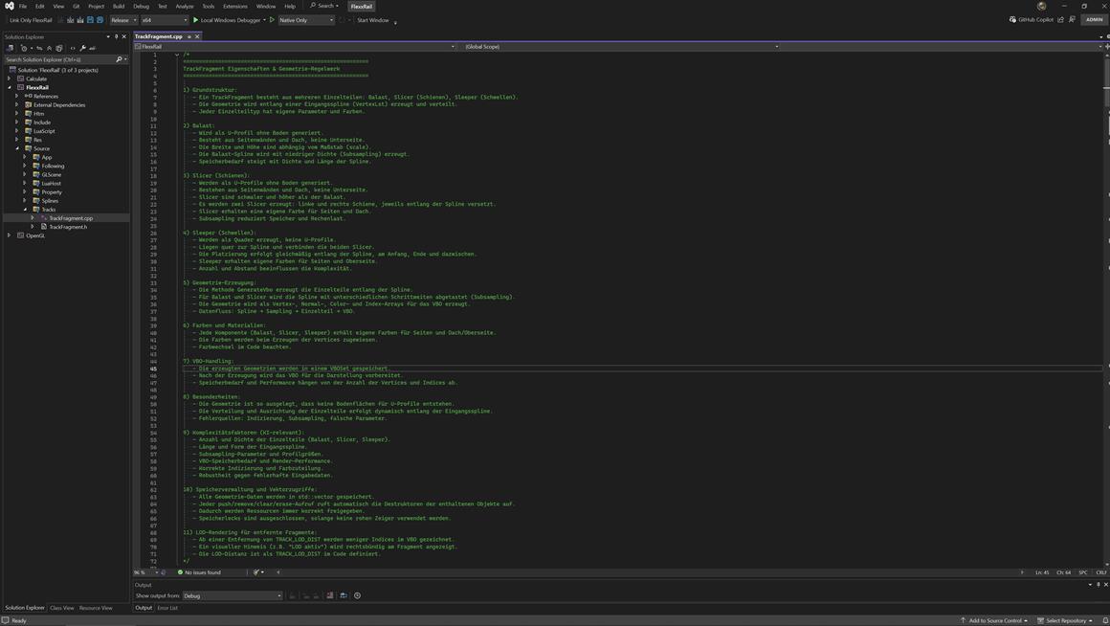The image size is (1110, 626).
Task: Click Sync with Active Document icon
Action: coord(39,48)
